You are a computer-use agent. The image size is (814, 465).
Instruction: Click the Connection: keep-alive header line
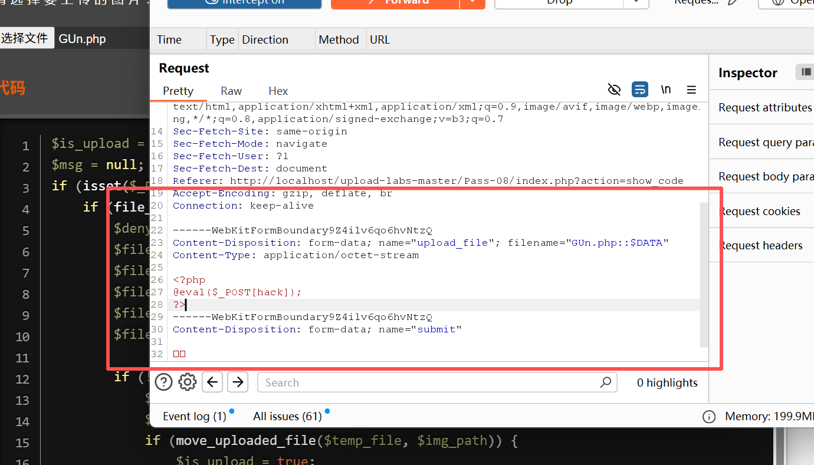tap(243, 206)
